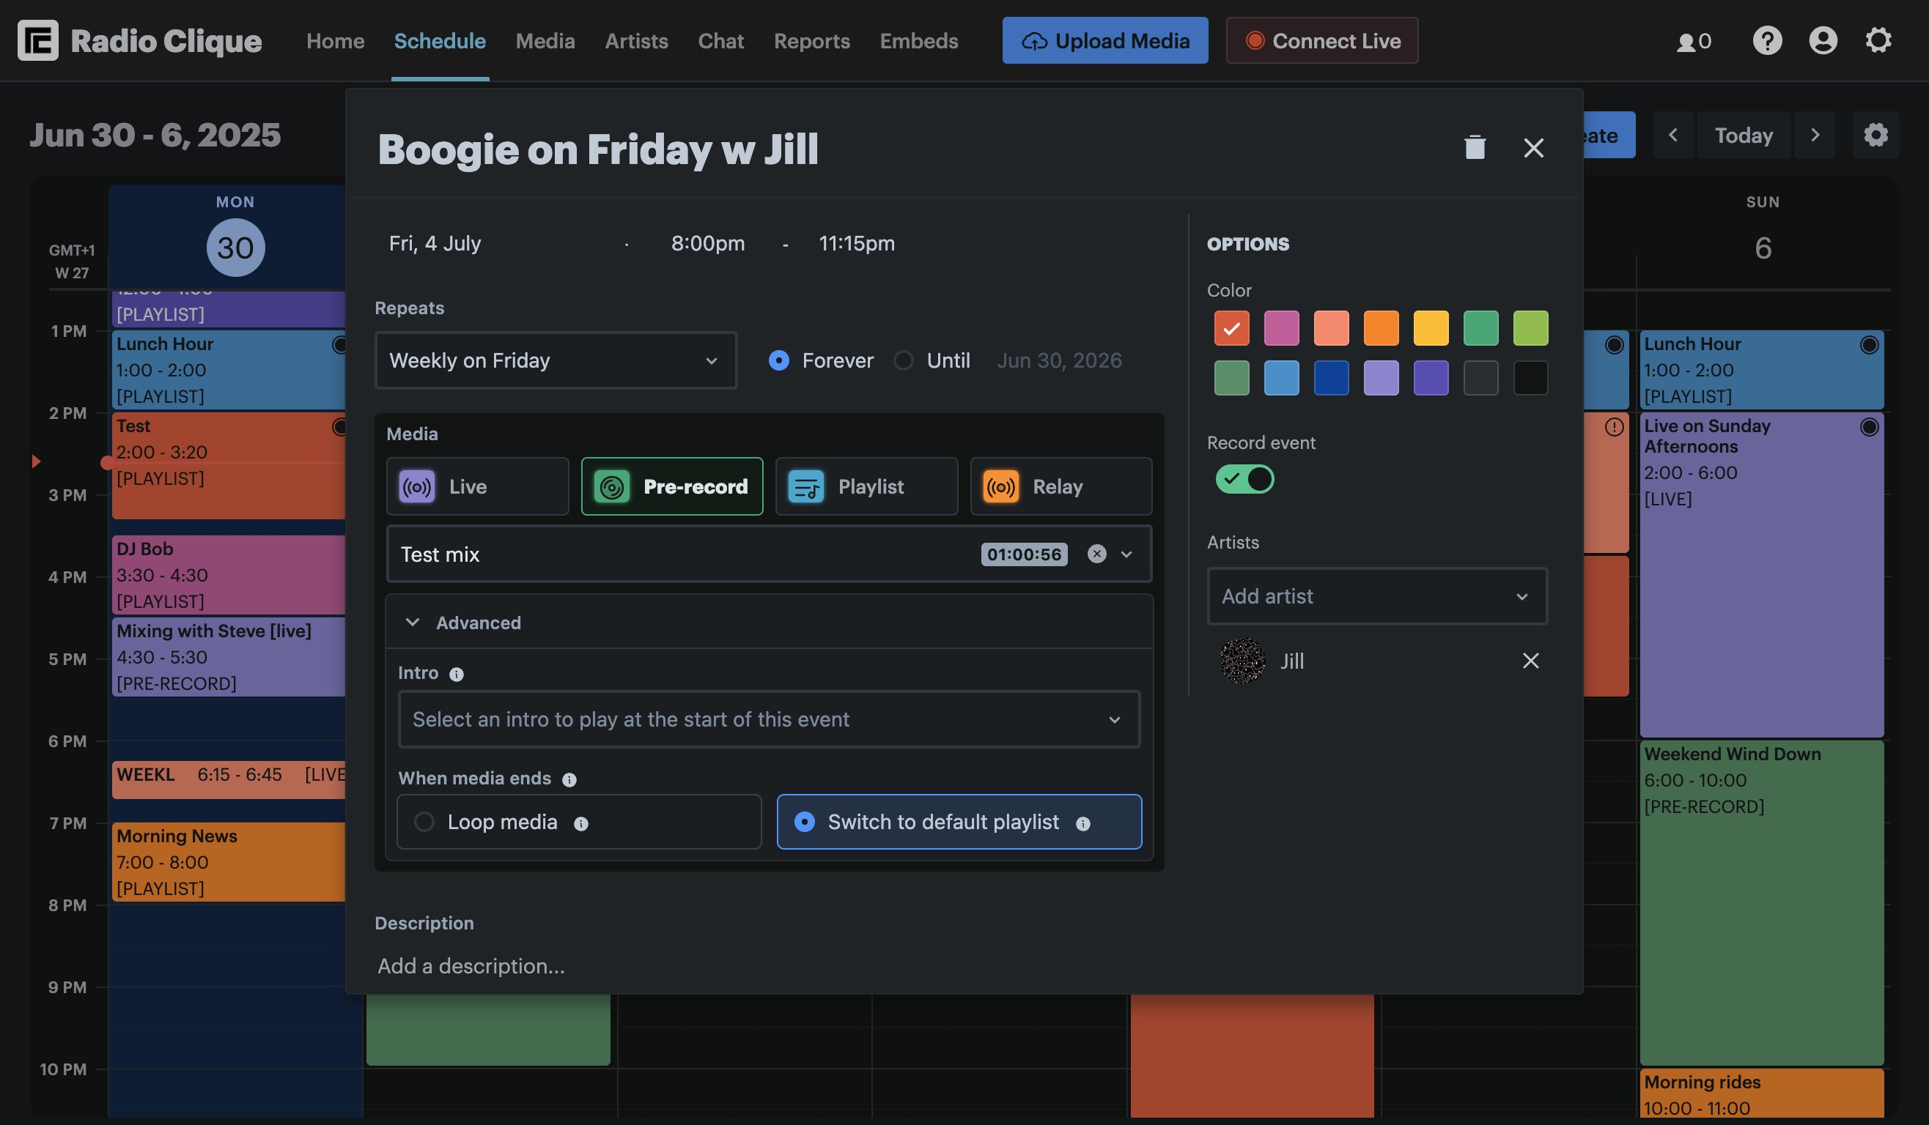1929x1125 pixels.
Task: Click the Upload Media button
Action: pos(1105,40)
